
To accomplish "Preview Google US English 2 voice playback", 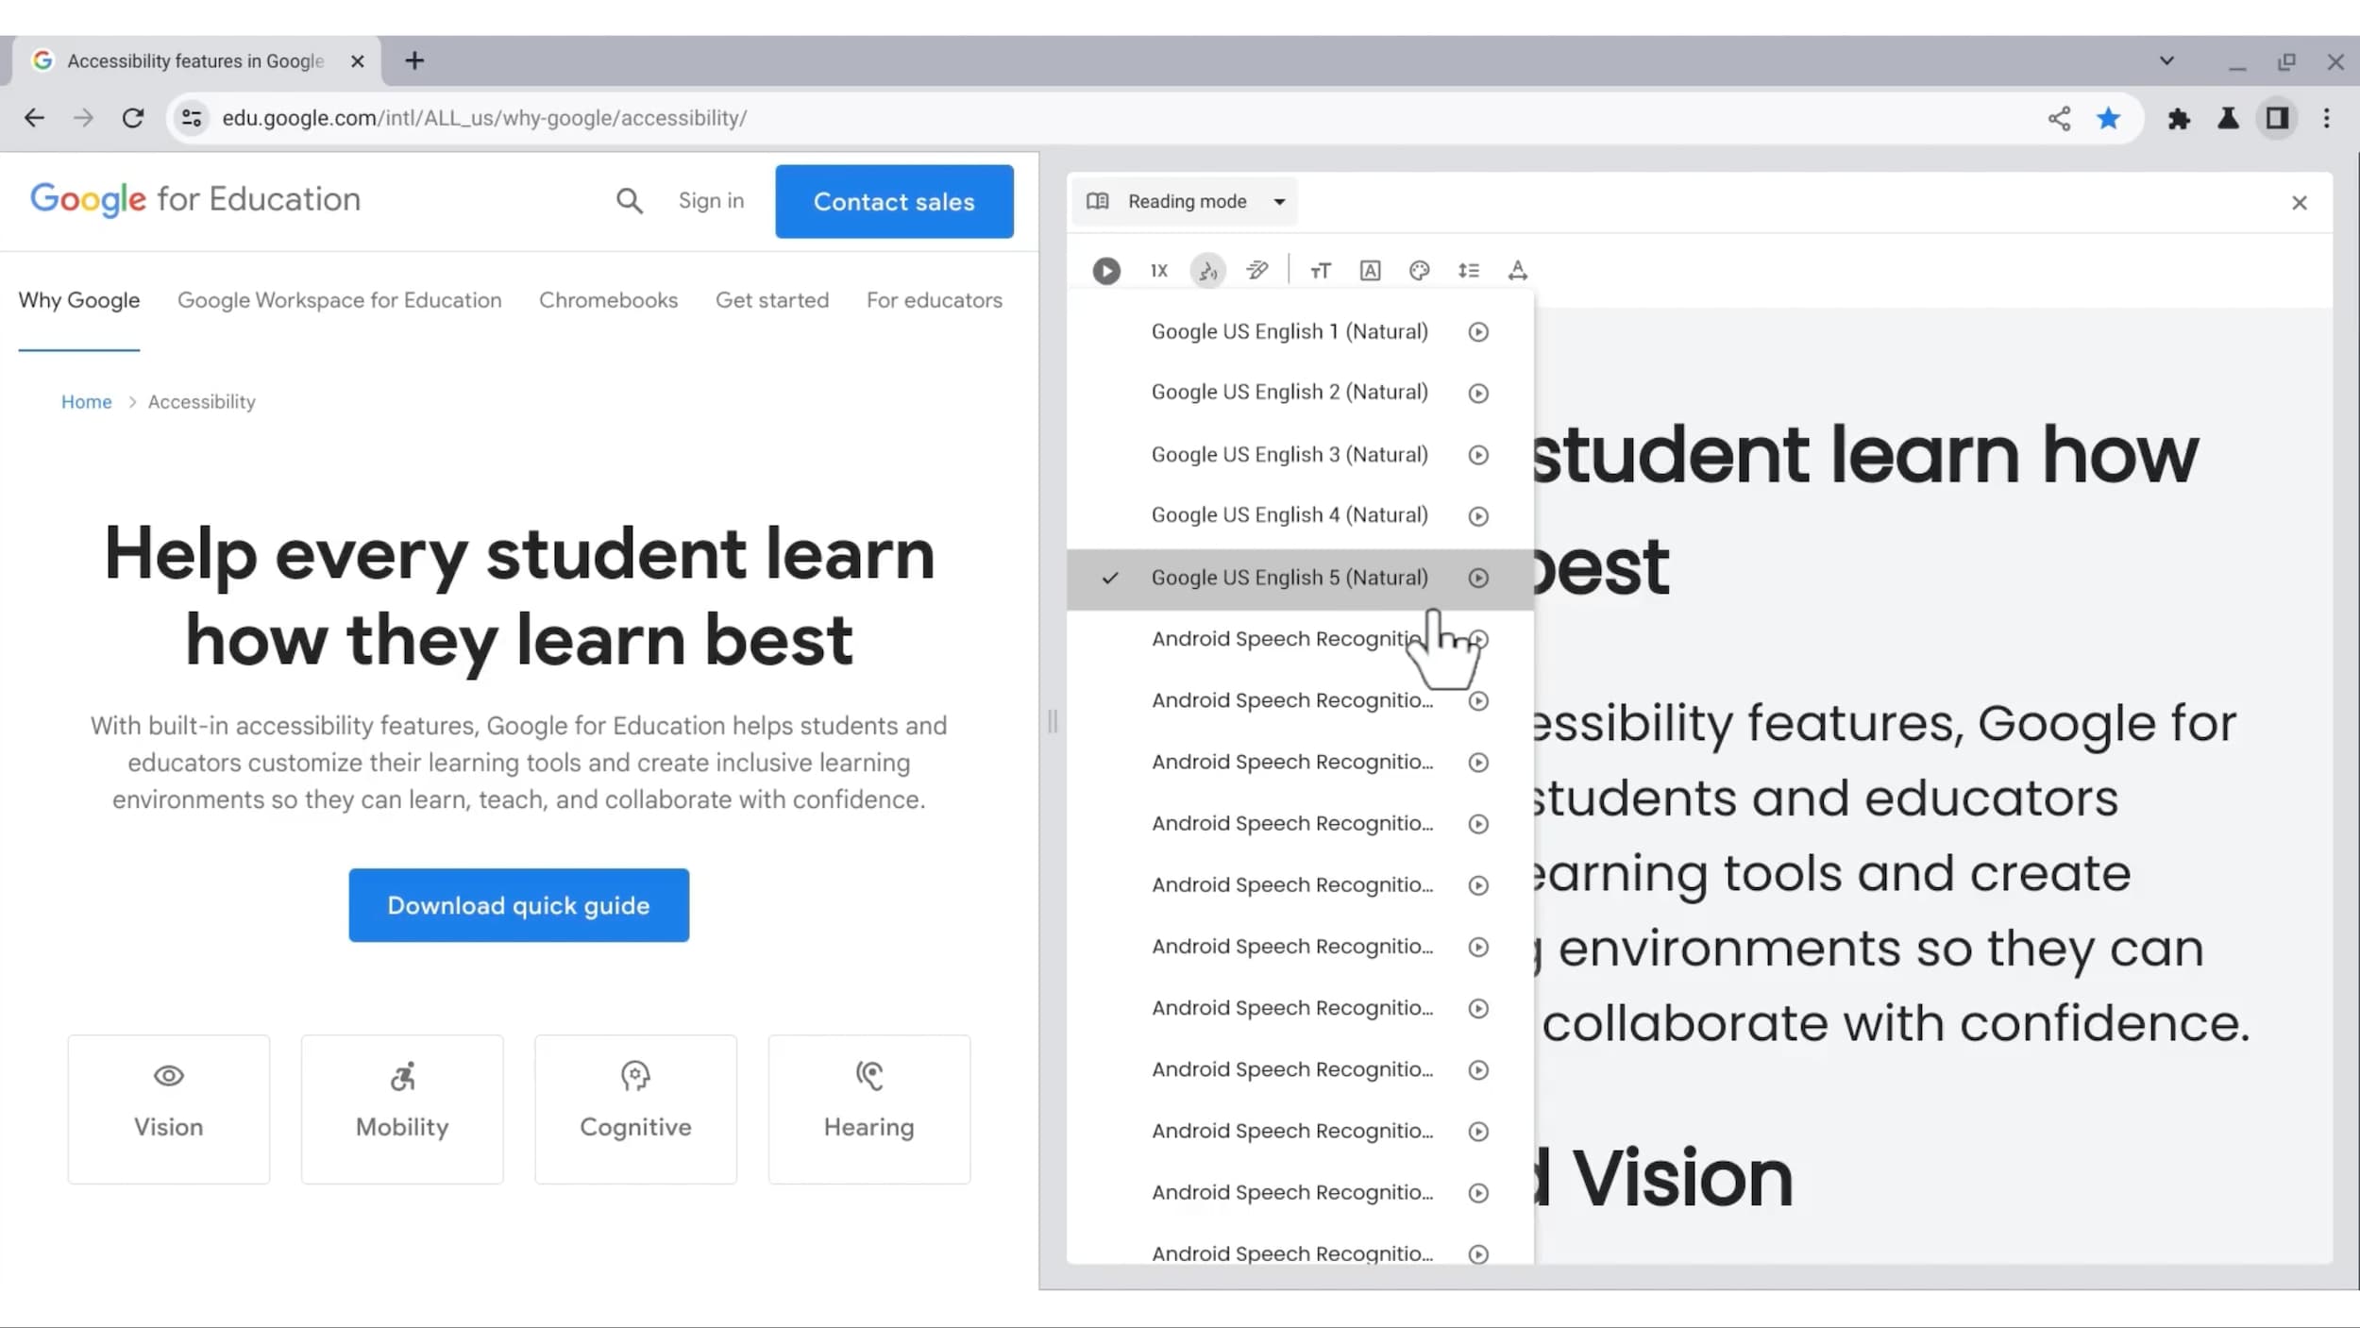I will (1477, 394).
